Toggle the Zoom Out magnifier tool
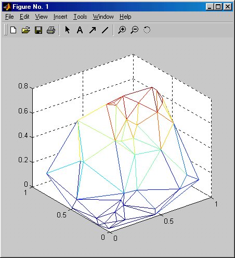This screenshot has width=235, height=258. [x=135, y=30]
